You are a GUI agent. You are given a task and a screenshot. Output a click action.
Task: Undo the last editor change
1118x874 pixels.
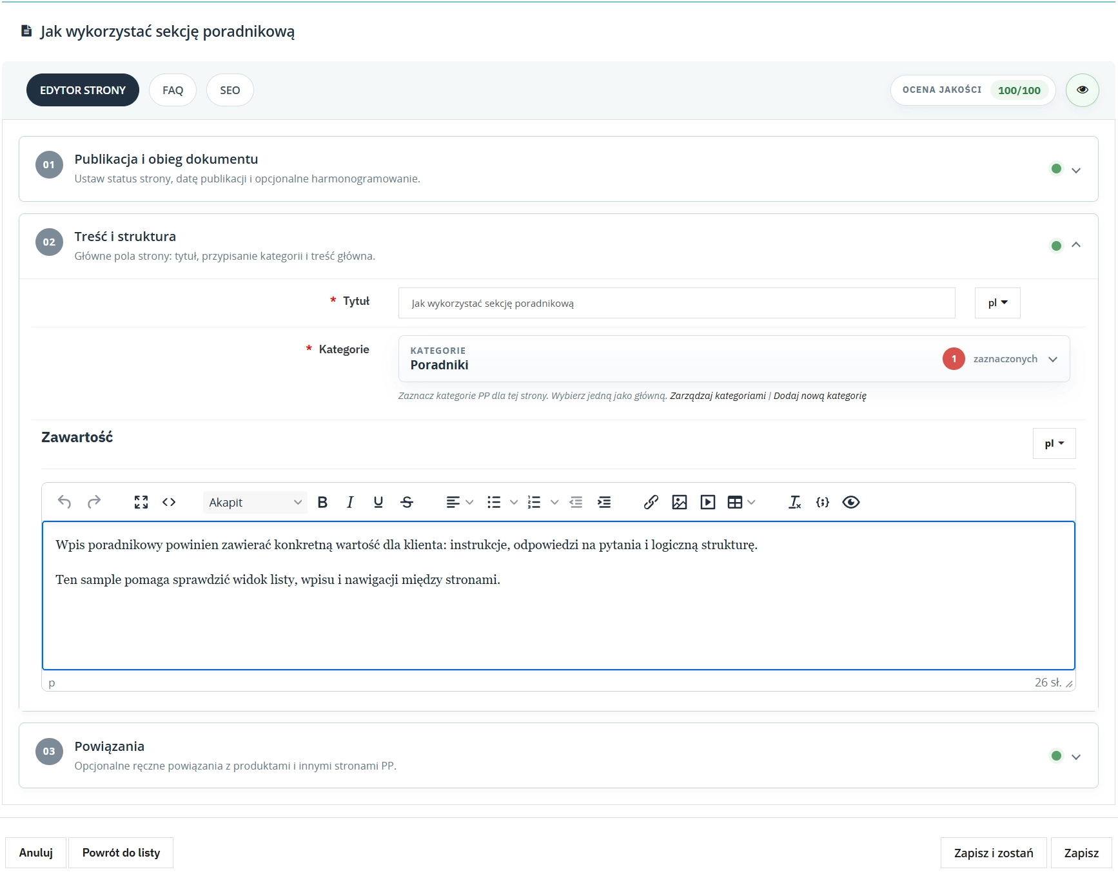[x=64, y=502]
